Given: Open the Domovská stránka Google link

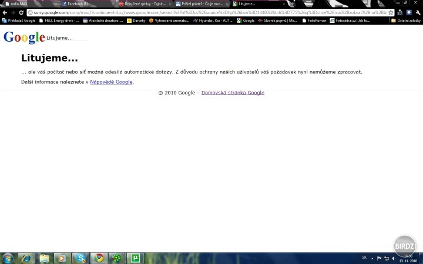Looking at the screenshot, I should coord(233,93).
